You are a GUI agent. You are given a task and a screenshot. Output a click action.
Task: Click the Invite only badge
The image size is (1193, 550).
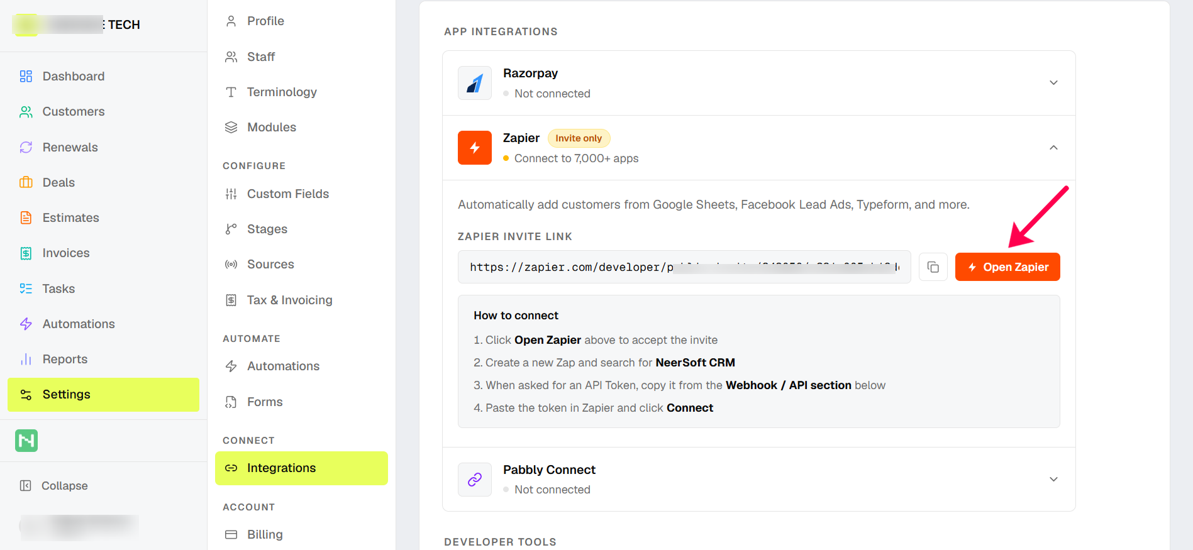pyautogui.click(x=579, y=138)
